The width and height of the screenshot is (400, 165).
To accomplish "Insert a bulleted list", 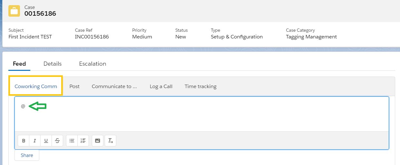I will 72,141.
